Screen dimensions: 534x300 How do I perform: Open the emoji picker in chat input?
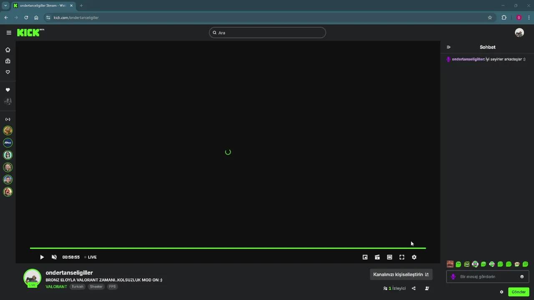click(522, 277)
